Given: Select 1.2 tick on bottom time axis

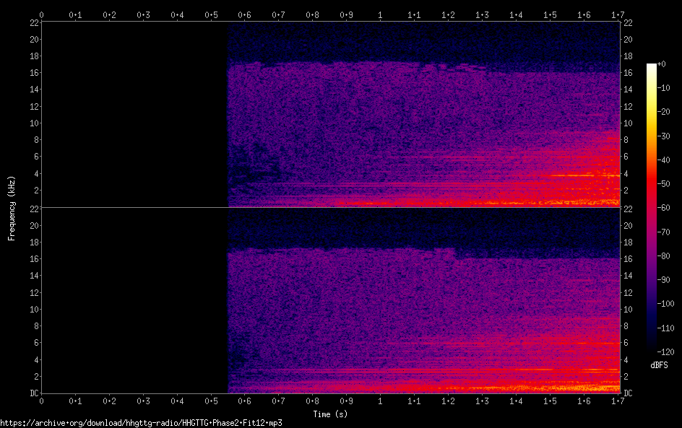Looking at the screenshot, I should (x=449, y=401).
